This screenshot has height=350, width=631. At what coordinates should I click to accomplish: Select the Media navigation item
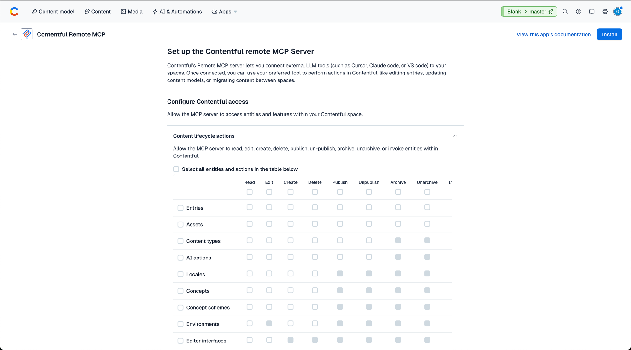click(x=132, y=11)
